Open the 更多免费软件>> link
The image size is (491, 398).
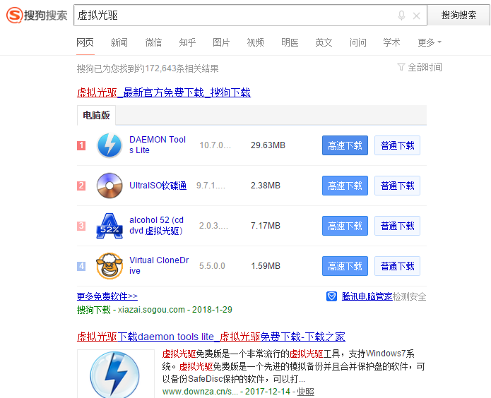pos(107,296)
